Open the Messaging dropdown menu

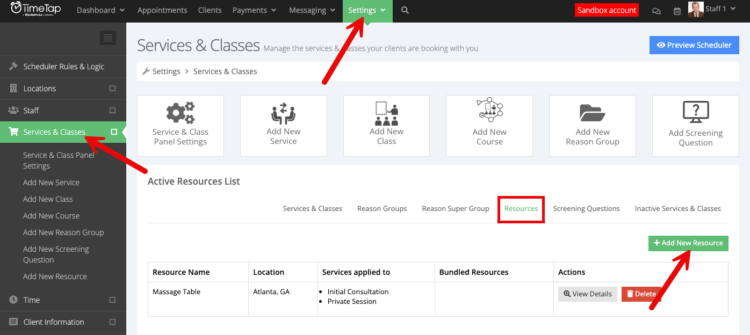pos(312,10)
